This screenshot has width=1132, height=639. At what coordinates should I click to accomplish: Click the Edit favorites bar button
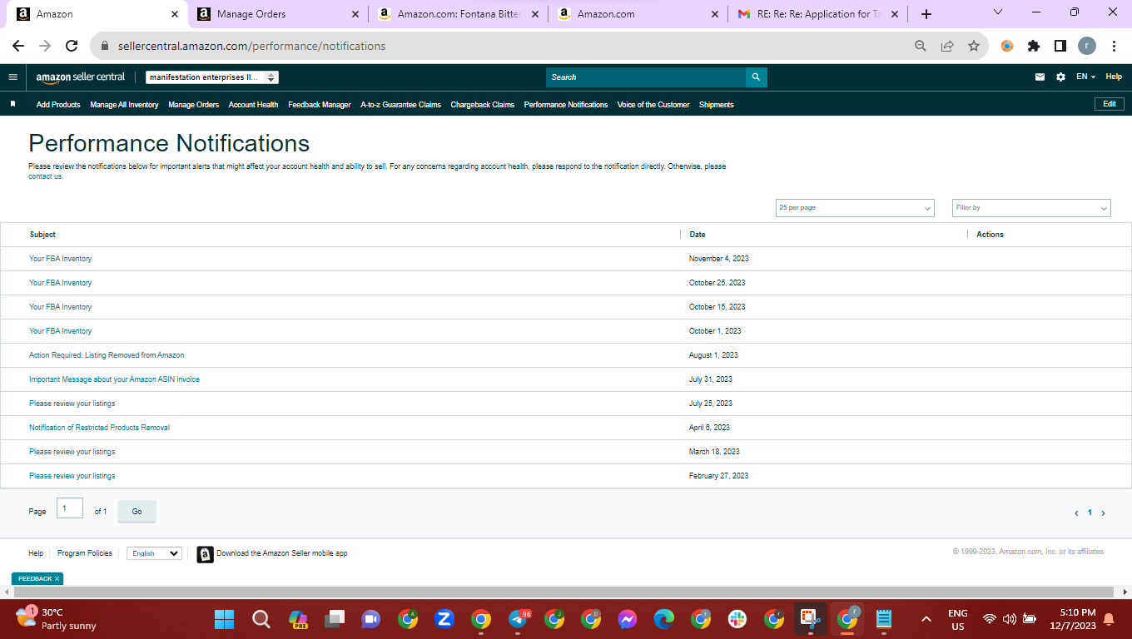pyautogui.click(x=1110, y=104)
